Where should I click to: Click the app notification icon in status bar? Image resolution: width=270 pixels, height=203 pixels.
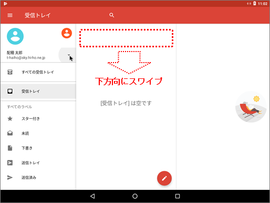click(5, 4)
